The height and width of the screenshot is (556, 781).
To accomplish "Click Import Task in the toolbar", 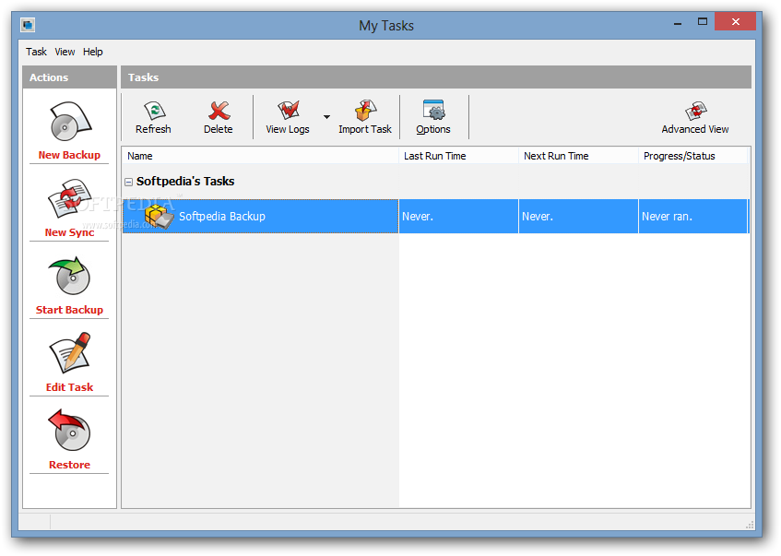I will point(365,118).
